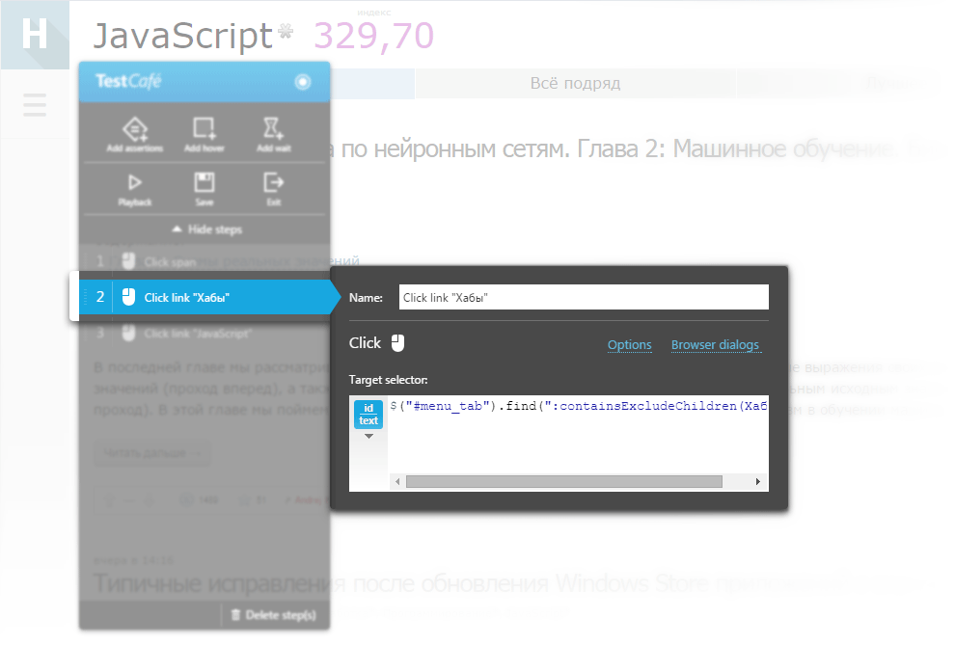Open the Options link
This screenshot has height=646, width=955.
tap(629, 344)
